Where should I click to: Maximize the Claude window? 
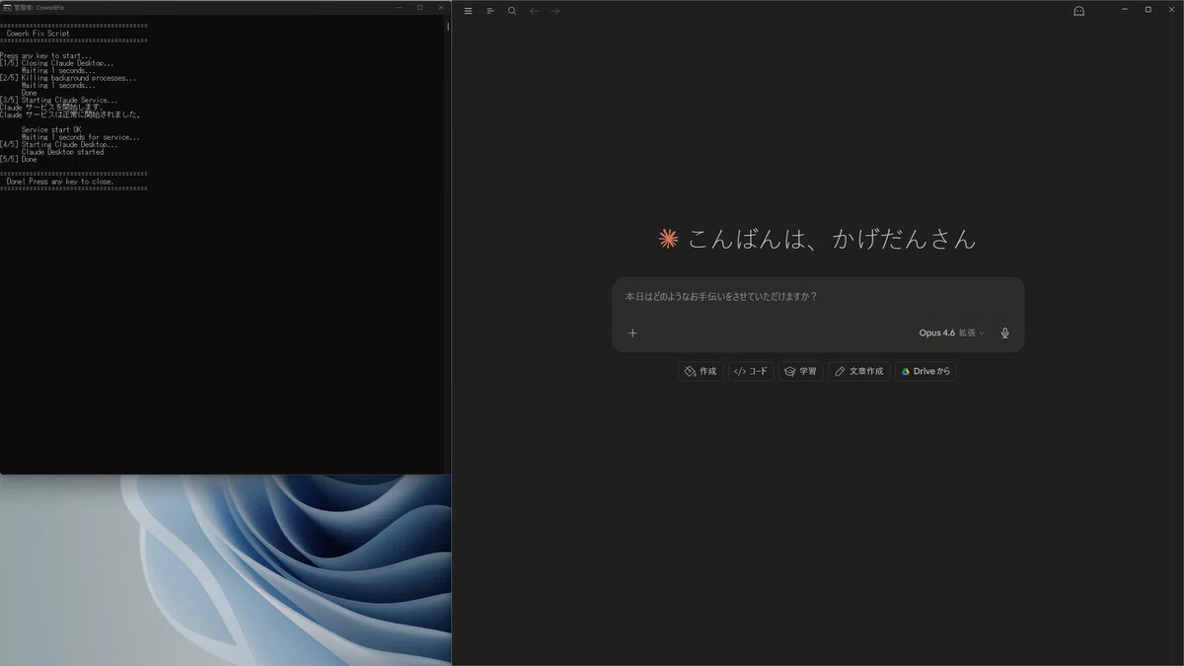click(x=1147, y=9)
